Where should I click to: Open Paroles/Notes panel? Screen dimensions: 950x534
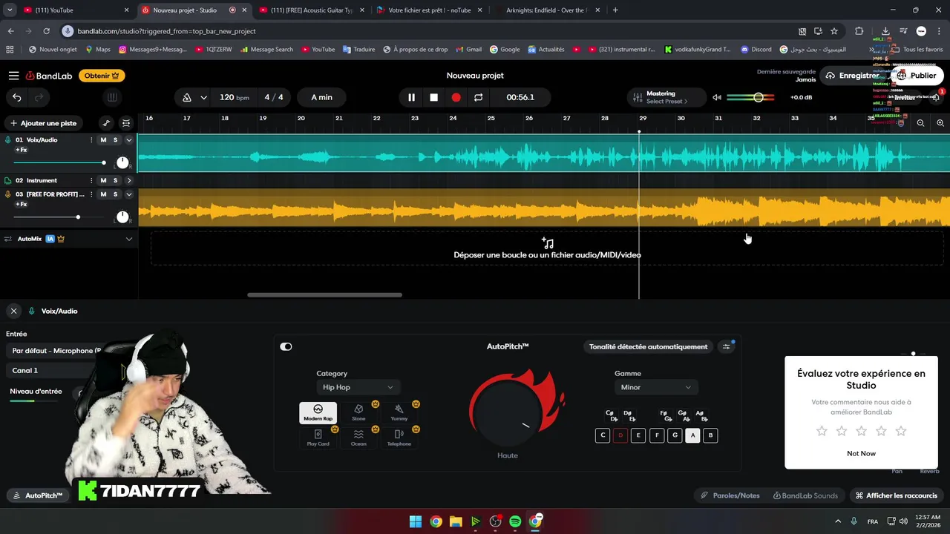[x=730, y=495]
